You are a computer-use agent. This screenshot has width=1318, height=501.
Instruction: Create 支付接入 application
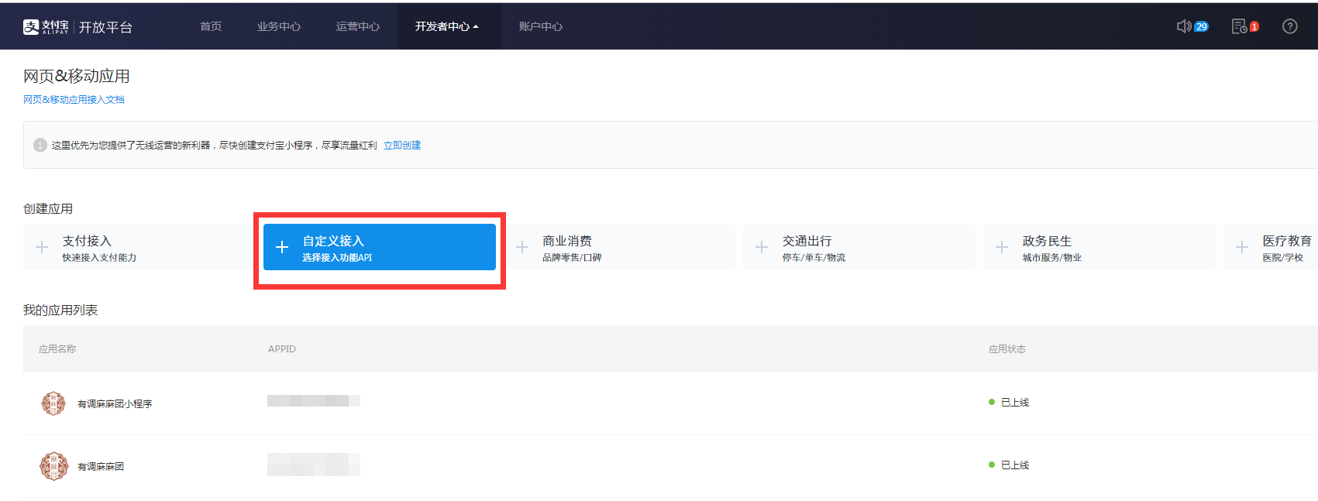pos(138,247)
